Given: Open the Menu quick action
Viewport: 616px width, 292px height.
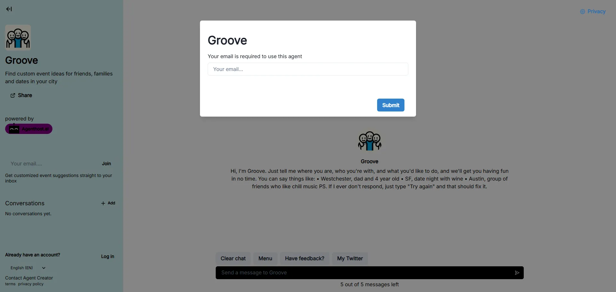Looking at the screenshot, I should pyautogui.click(x=265, y=259).
